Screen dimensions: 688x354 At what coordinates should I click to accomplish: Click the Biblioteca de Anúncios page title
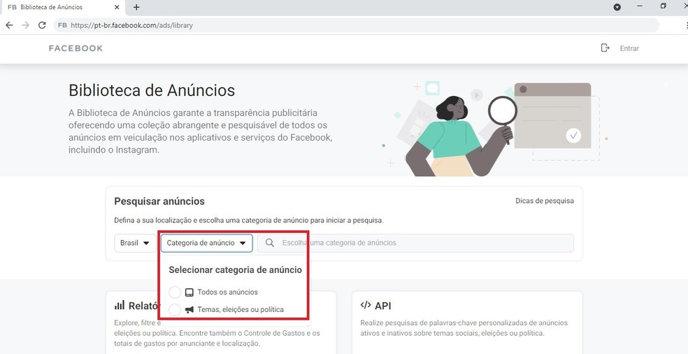click(152, 90)
